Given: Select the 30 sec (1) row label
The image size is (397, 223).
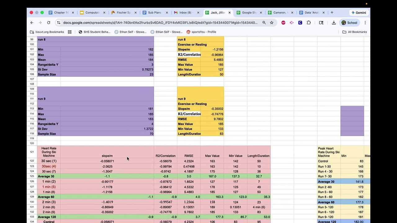Looking at the screenshot, I should 49,161.
